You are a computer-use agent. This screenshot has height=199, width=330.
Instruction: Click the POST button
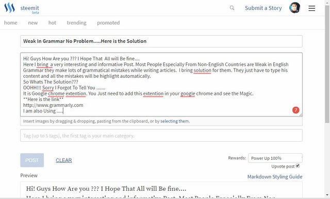32,160
